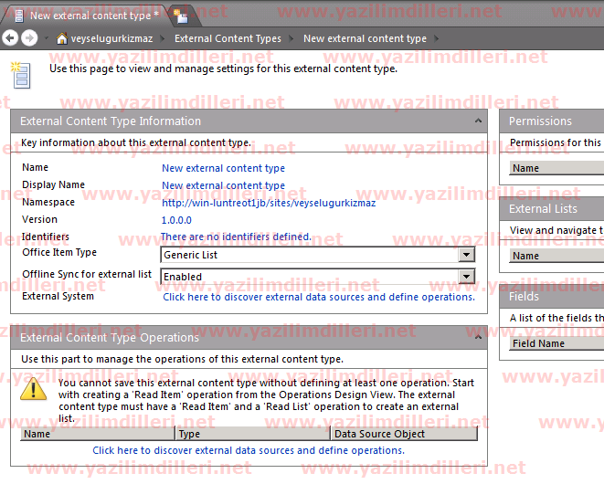604x484 pixels.
Task: Click the home icon in breadcrumb
Action: pyautogui.click(x=62, y=39)
